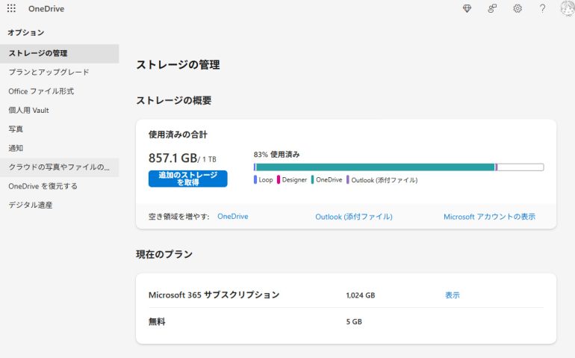Click the Loop legend color marker
The height and width of the screenshot is (358, 575).
pos(255,180)
